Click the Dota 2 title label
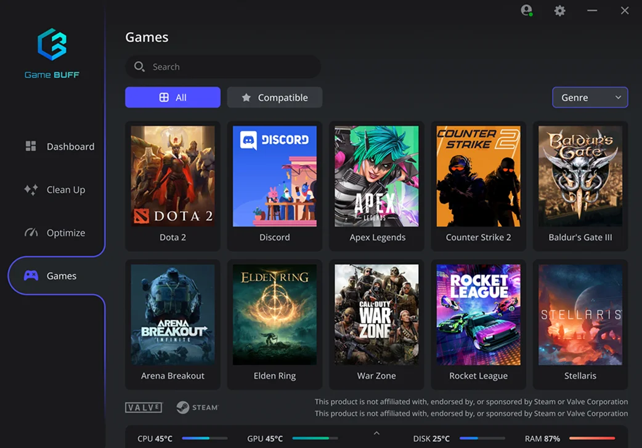Viewport: 642px width, 448px height. click(173, 238)
